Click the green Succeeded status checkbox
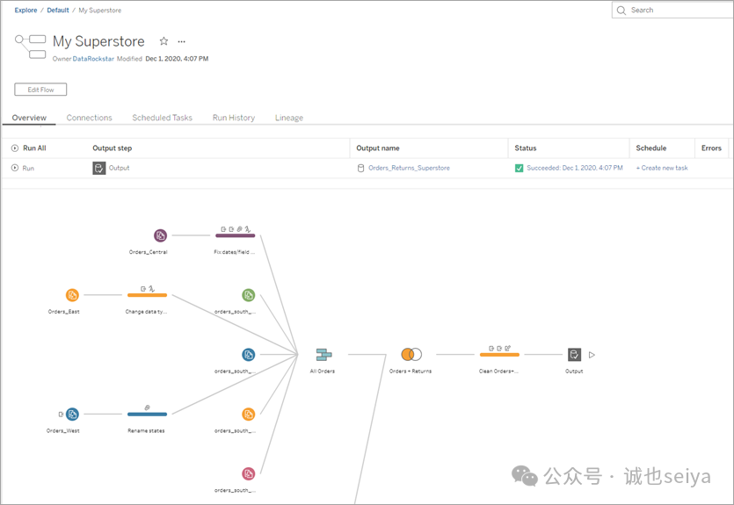 520,169
